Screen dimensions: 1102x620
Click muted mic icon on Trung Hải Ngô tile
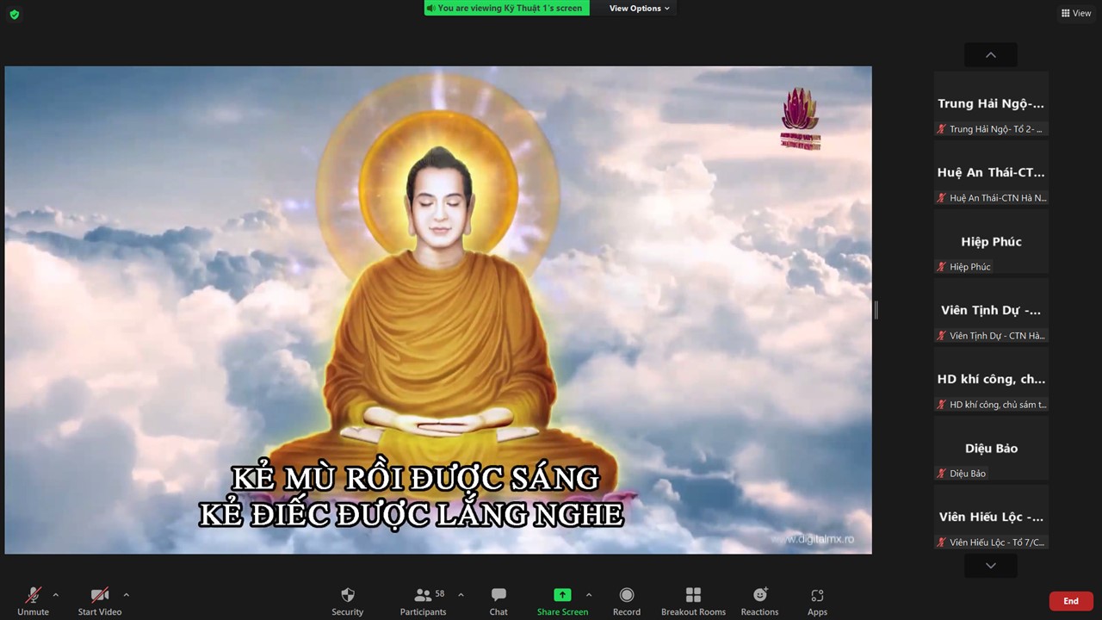[942, 129]
